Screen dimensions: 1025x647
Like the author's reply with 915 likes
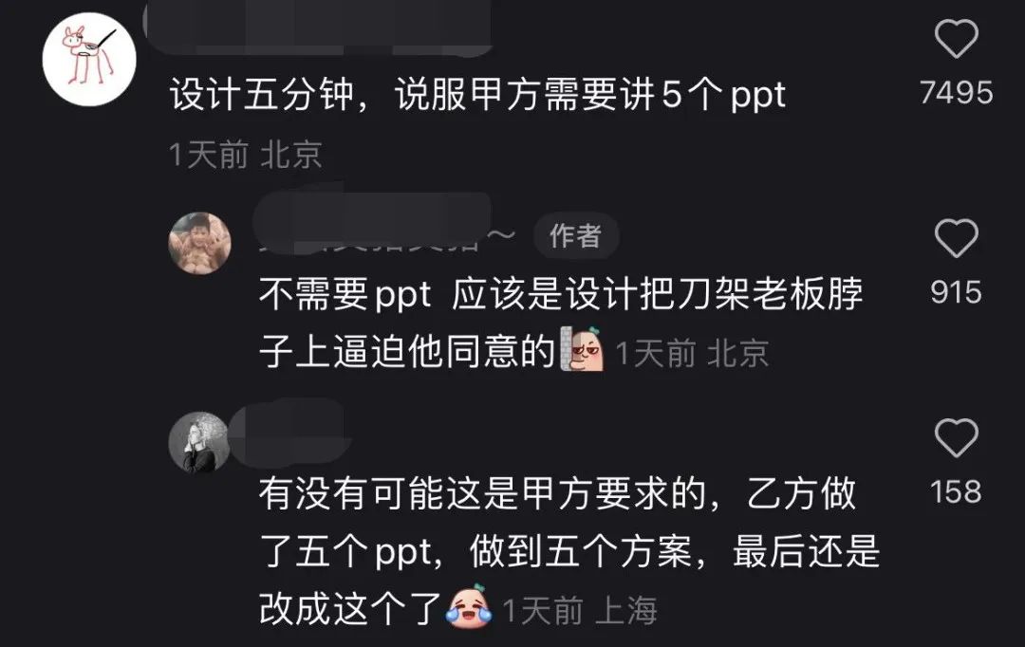(x=957, y=238)
